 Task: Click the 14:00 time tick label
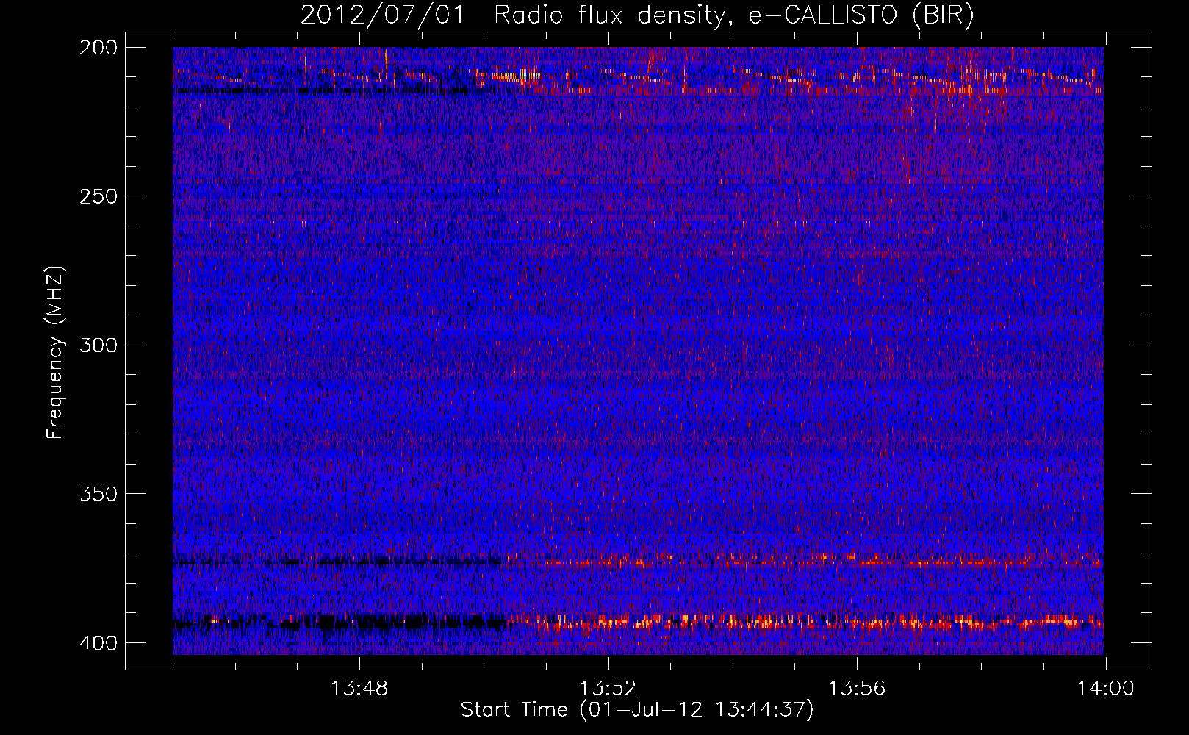point(1106,689)
